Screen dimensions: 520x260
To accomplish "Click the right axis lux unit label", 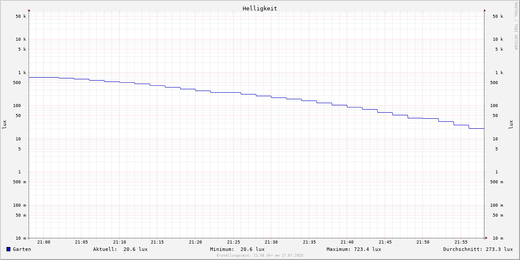I will 511,124.
